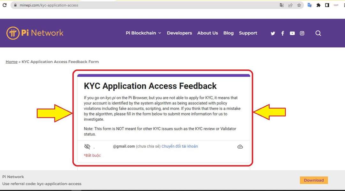This screenshot has width=345, height=191.
Task: Follow the Home breadcrumb link
Action: point(11,62)
